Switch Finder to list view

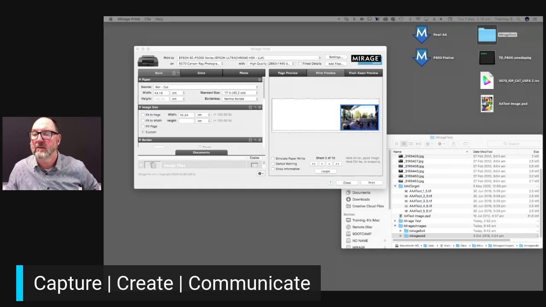point(404,144)
